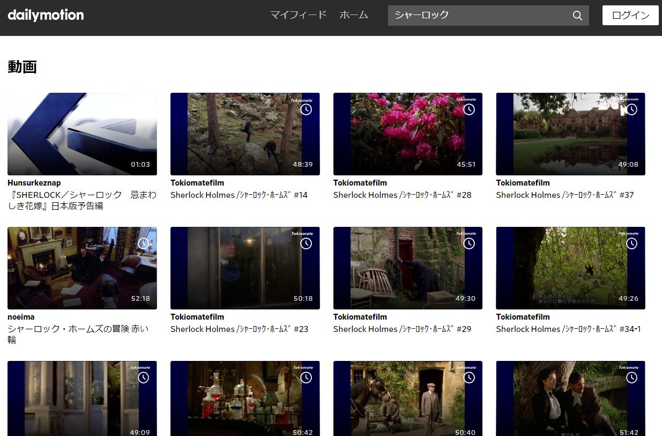662x436 pixels.
Task: Play the 49:09 conservatory thumbnail
Action: coord(82,398)
